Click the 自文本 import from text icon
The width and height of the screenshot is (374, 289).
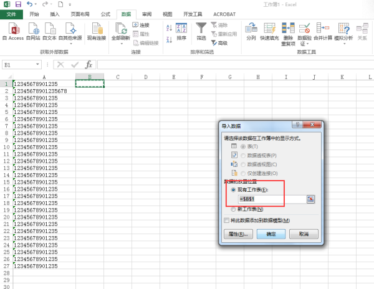point(49,28)
